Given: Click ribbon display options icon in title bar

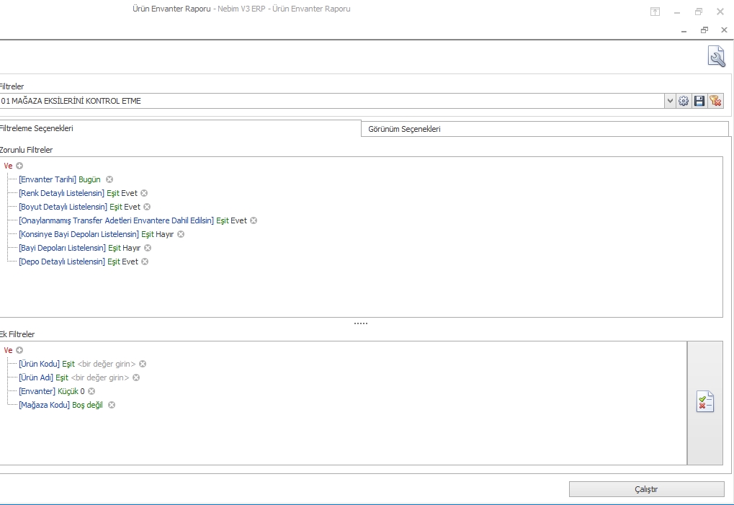Looking at the screenshot, I should 655,12.
